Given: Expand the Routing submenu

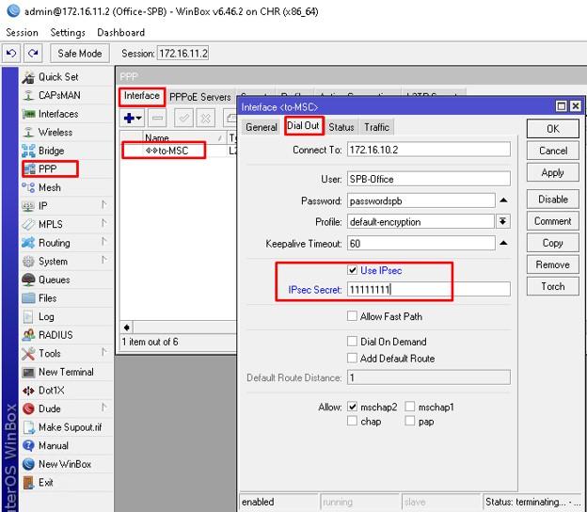Looking at the screenshot, I should [x=103, y=242].
